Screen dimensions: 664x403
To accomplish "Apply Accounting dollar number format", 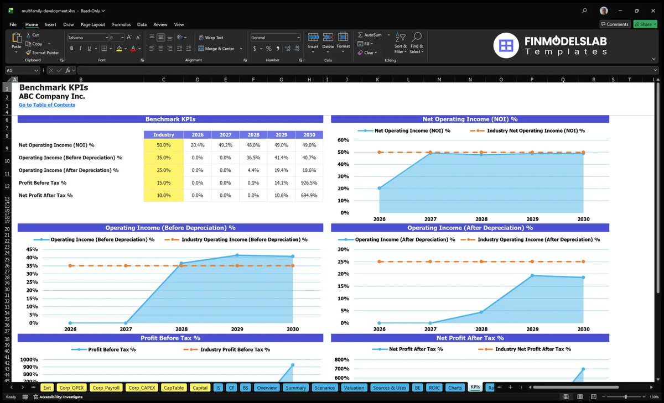I will 254,49.
